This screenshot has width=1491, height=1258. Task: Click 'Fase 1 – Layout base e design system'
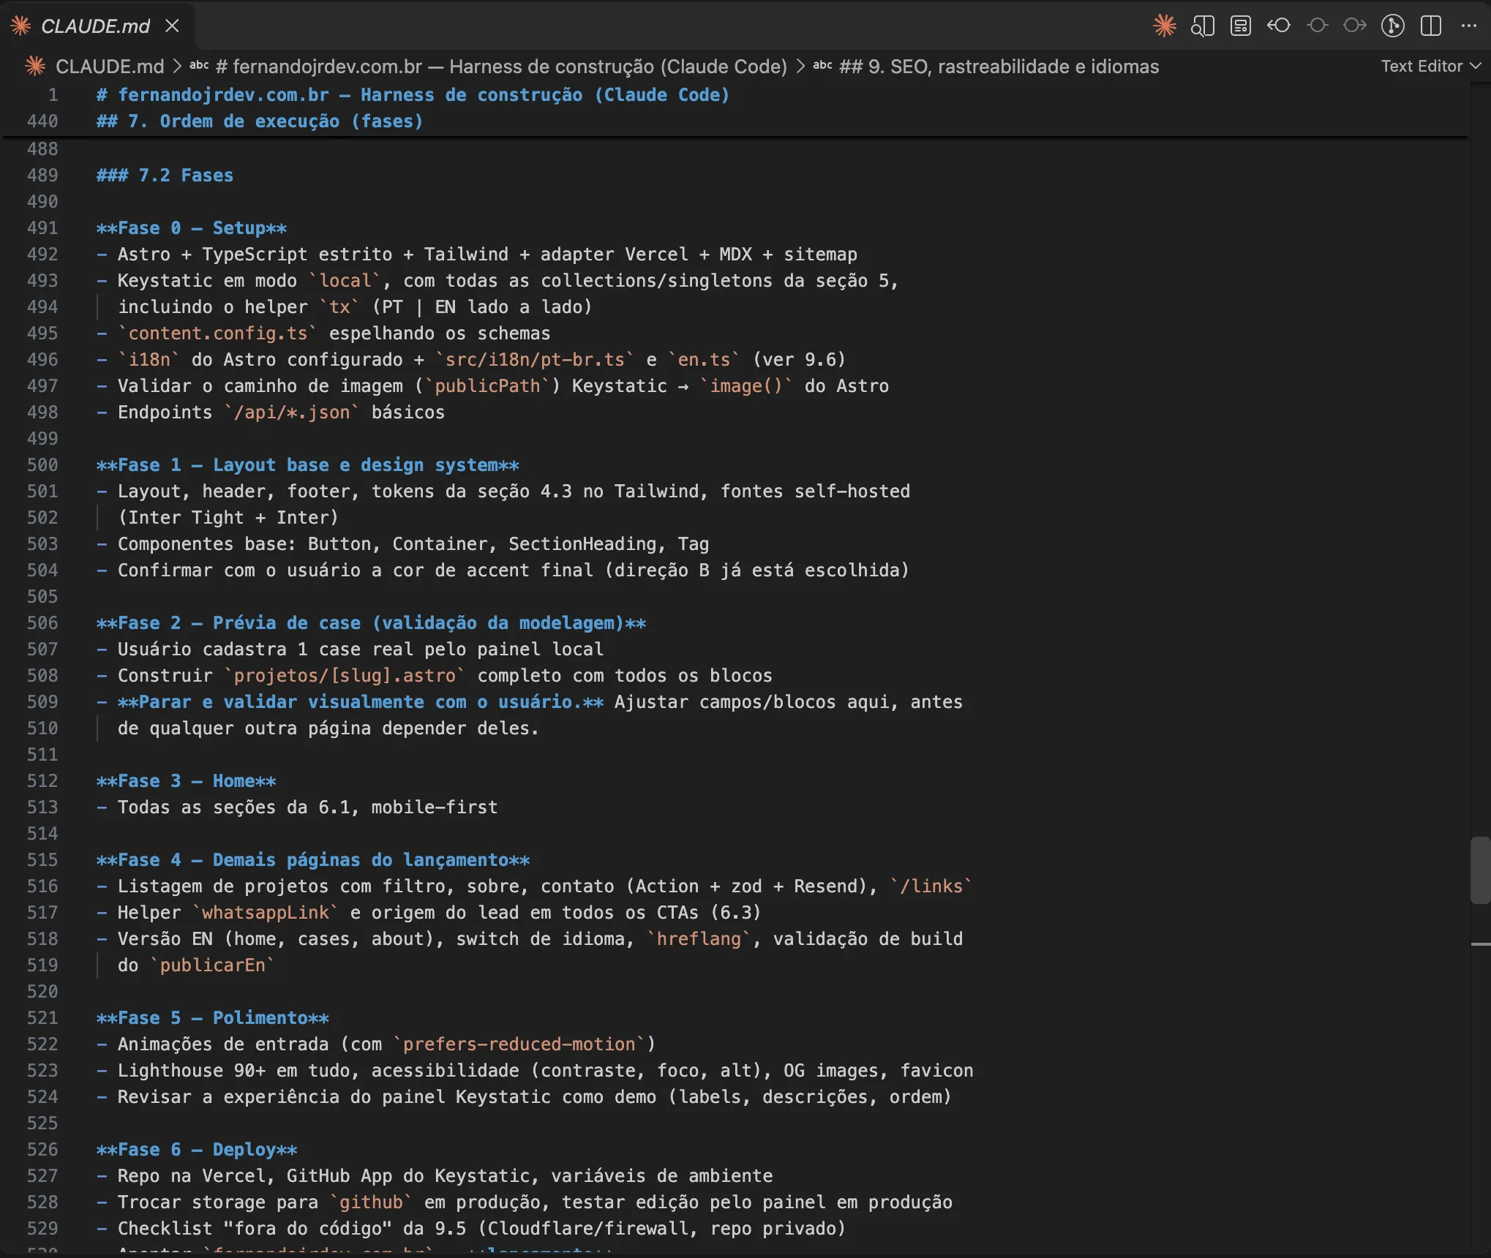point(308,465)
